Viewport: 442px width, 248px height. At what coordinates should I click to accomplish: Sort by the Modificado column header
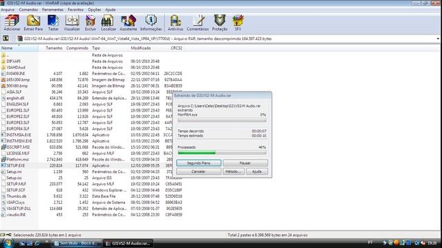[146, 48]
